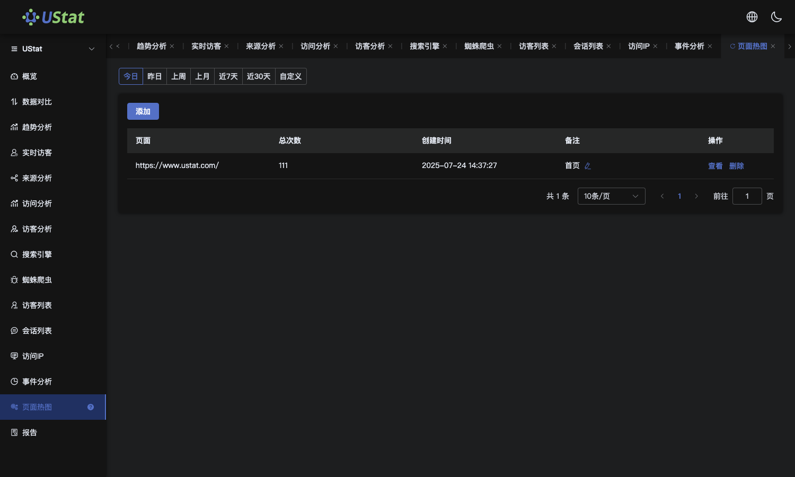
Task: Open 访客分析 in sidebar
Action: click(53, 229)
